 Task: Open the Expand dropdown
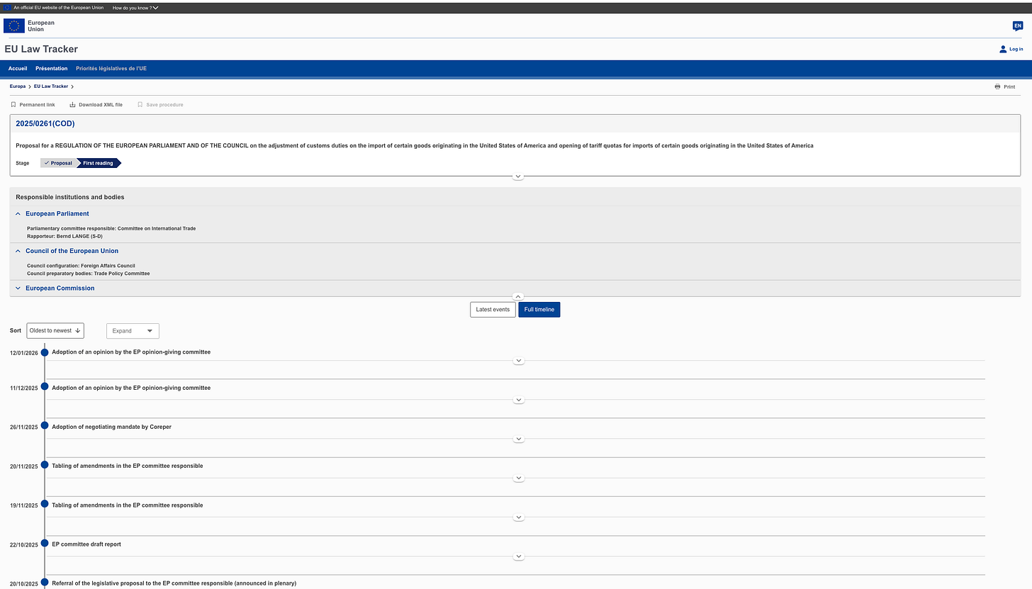(x=133, y=331)
